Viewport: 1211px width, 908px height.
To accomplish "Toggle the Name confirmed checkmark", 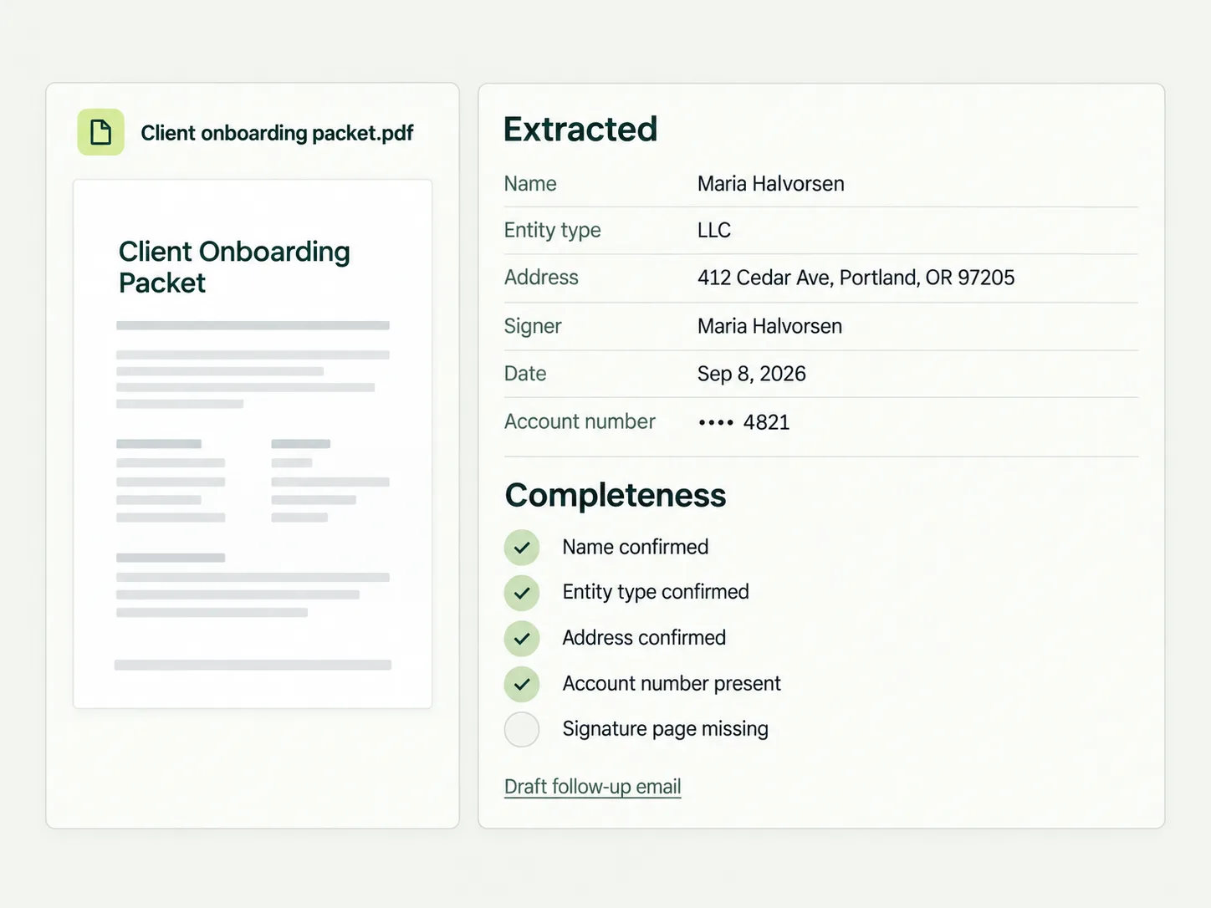I will point(522,548).
